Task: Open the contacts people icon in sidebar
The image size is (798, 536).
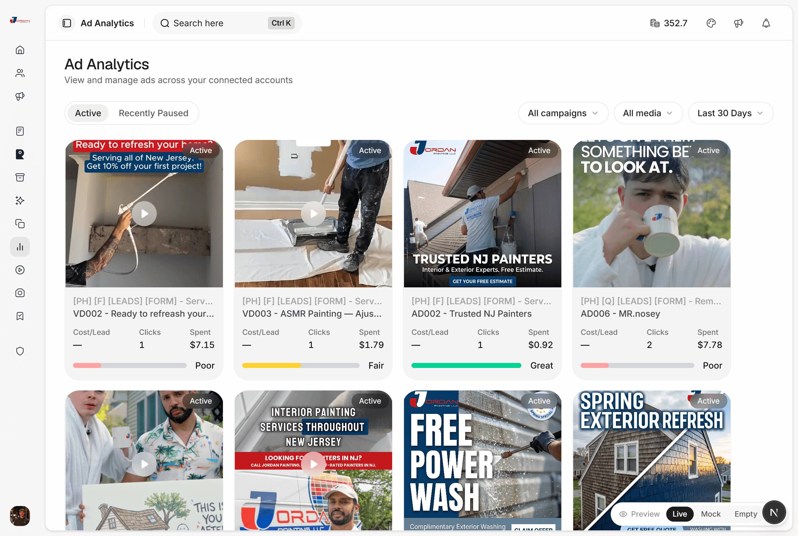Action: coord(20,73)
